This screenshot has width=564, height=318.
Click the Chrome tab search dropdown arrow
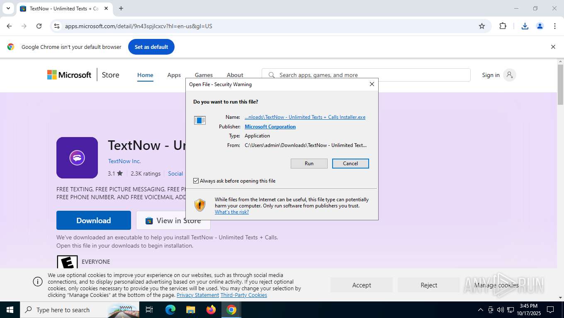[x=8, y=8]
